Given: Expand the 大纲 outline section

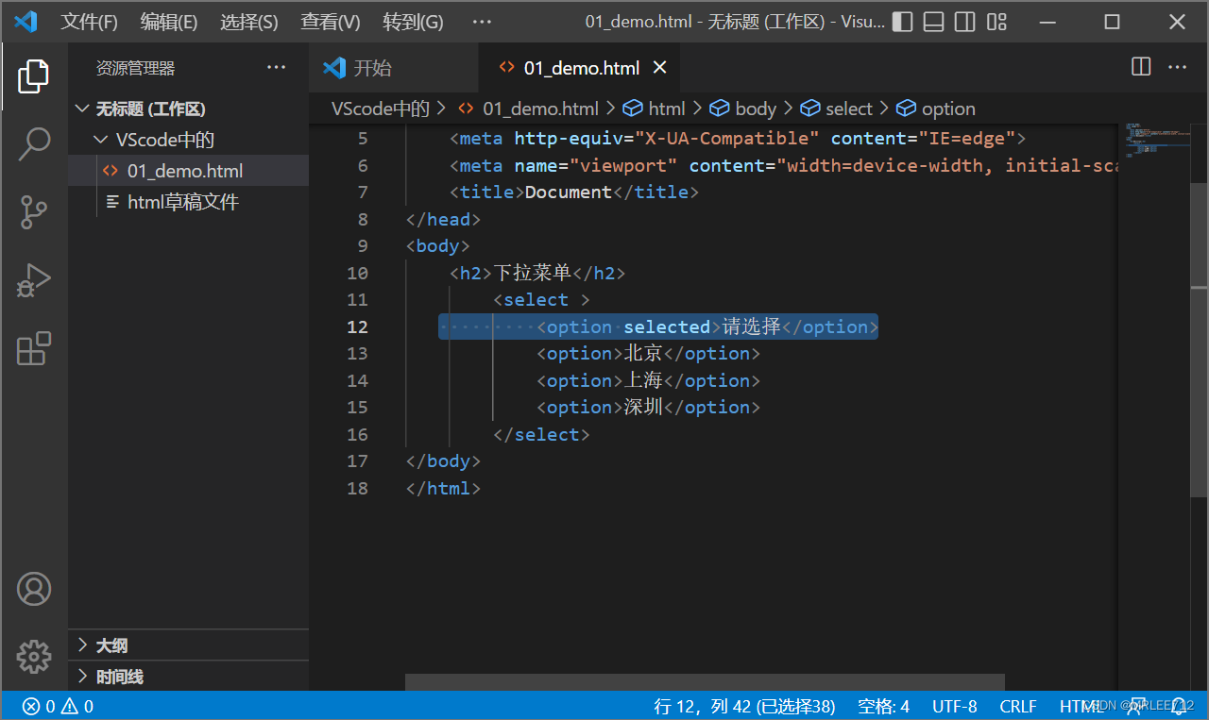Looking at the screenshot, I should click(189, 645).
